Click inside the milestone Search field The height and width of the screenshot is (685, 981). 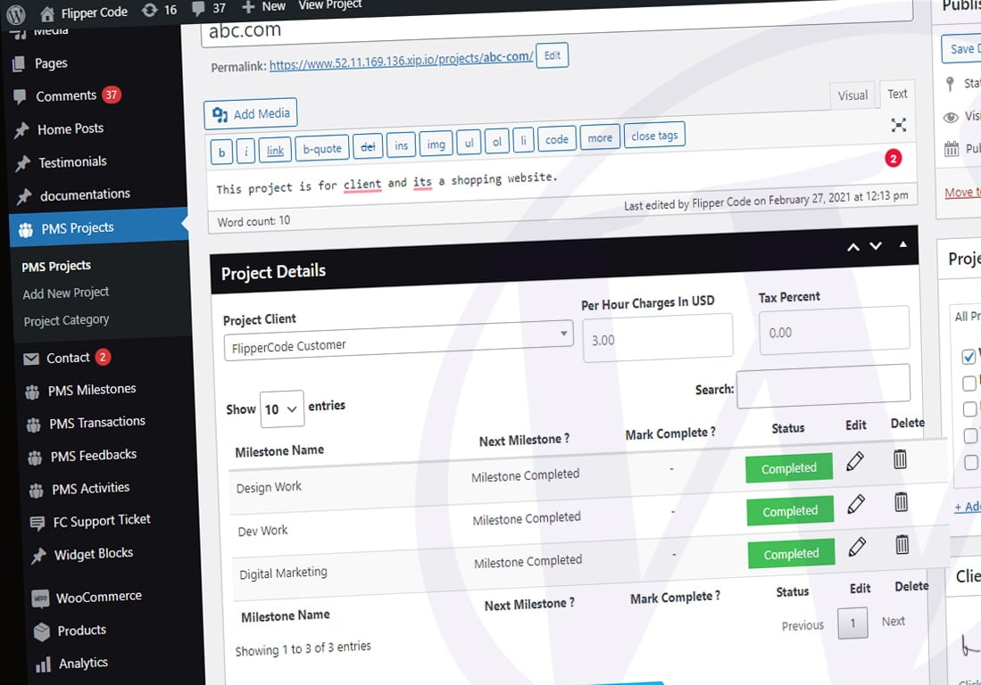click(823, 384)
